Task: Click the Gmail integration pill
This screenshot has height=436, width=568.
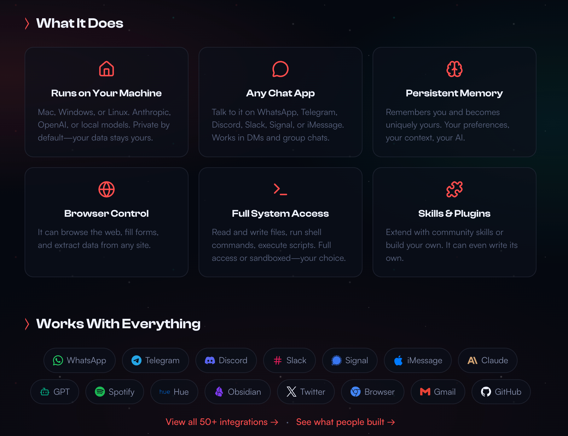Action: 438,392
